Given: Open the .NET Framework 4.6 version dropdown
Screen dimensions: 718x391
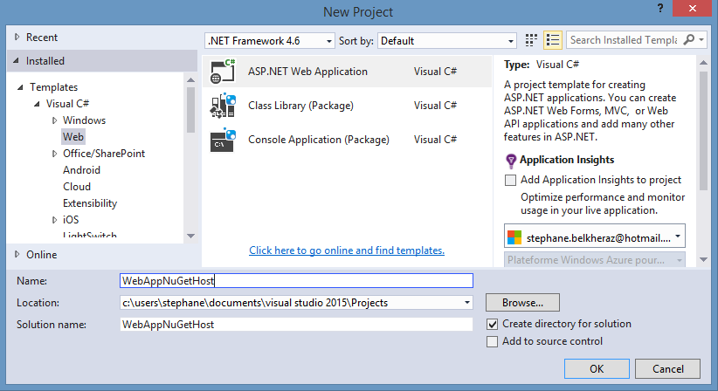Looking at the screenshot, I should tap(270, 41).
